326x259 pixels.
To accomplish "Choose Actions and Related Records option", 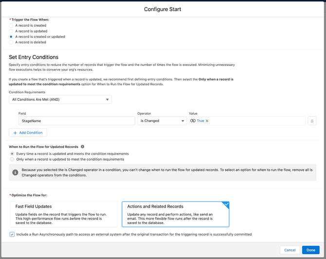I will click(175, 214).
